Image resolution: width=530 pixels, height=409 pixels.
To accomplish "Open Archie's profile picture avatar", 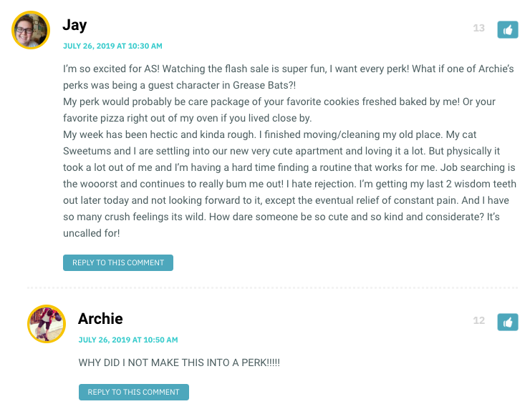I will [x=47, y=323].
